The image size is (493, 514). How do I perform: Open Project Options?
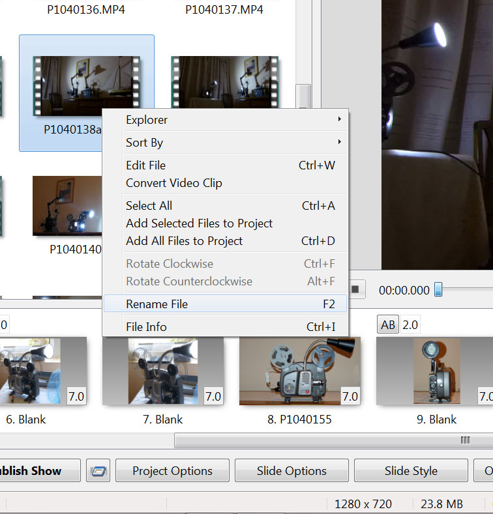tap(172, 471)
